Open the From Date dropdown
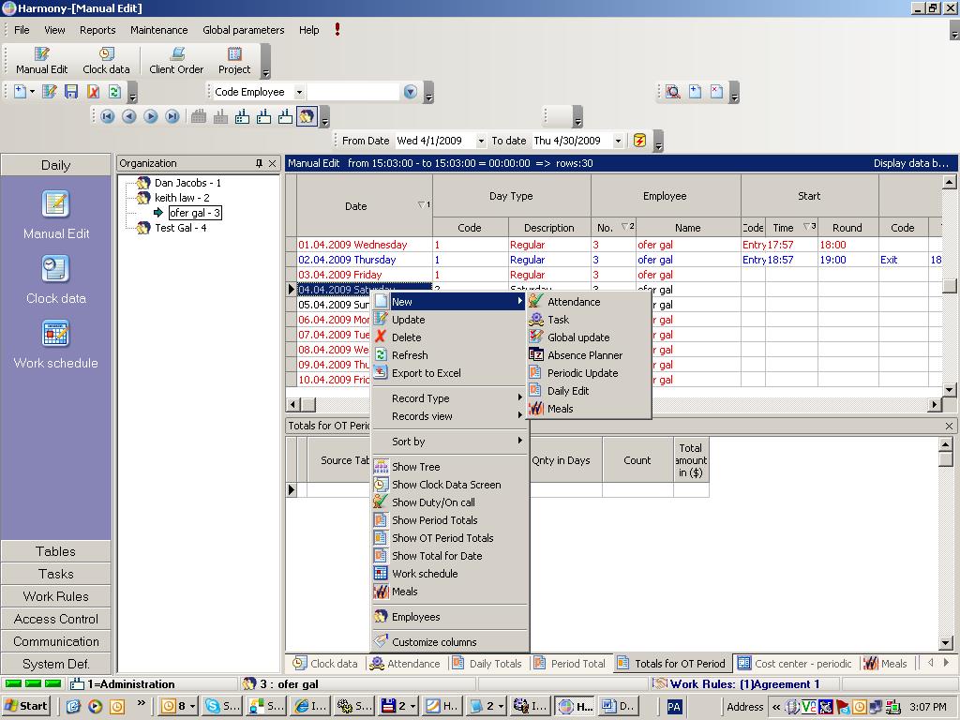This screenshot has width=960, height=720. 481,141
